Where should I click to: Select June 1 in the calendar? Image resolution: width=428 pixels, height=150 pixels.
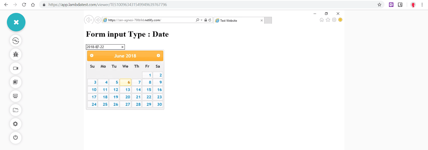(x=147, y=75)
